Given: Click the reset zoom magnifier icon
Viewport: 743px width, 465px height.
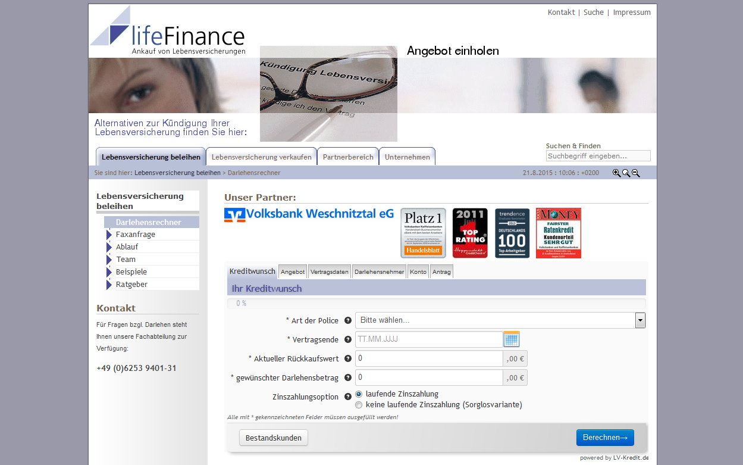Looking at the screenshot, I should [x=626, y=173].
